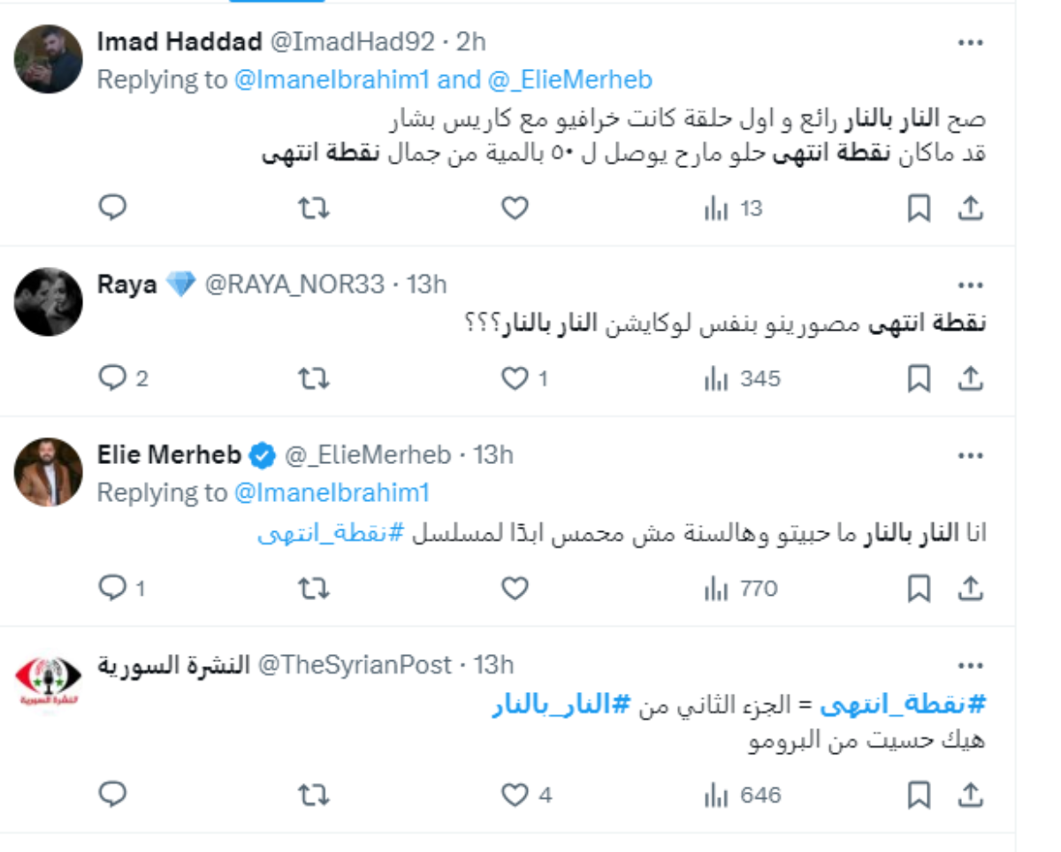
Task: Retweet The Syrian Post tweet
Action: (313, 795)
